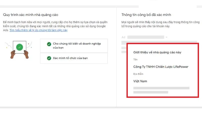Click the 'Tên' field label
This screenshot has width=202, height=114.
[135, 60]
